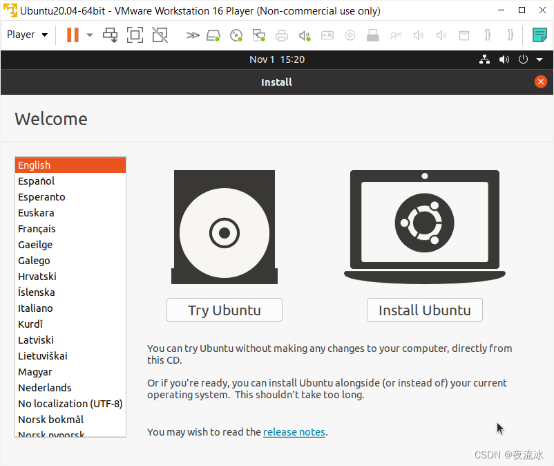This screenshot has height=466, width=554.
Task: Select Norsk bokmål language
Action: [70, 420]
